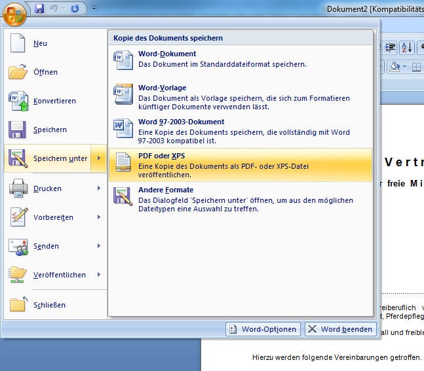
Task: Open Andere Formate save dialog option
Action: tap(241, 199)
